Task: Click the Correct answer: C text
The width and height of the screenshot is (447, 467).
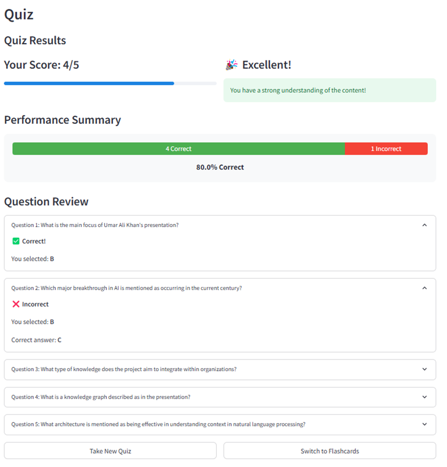Action: [37, 340]
